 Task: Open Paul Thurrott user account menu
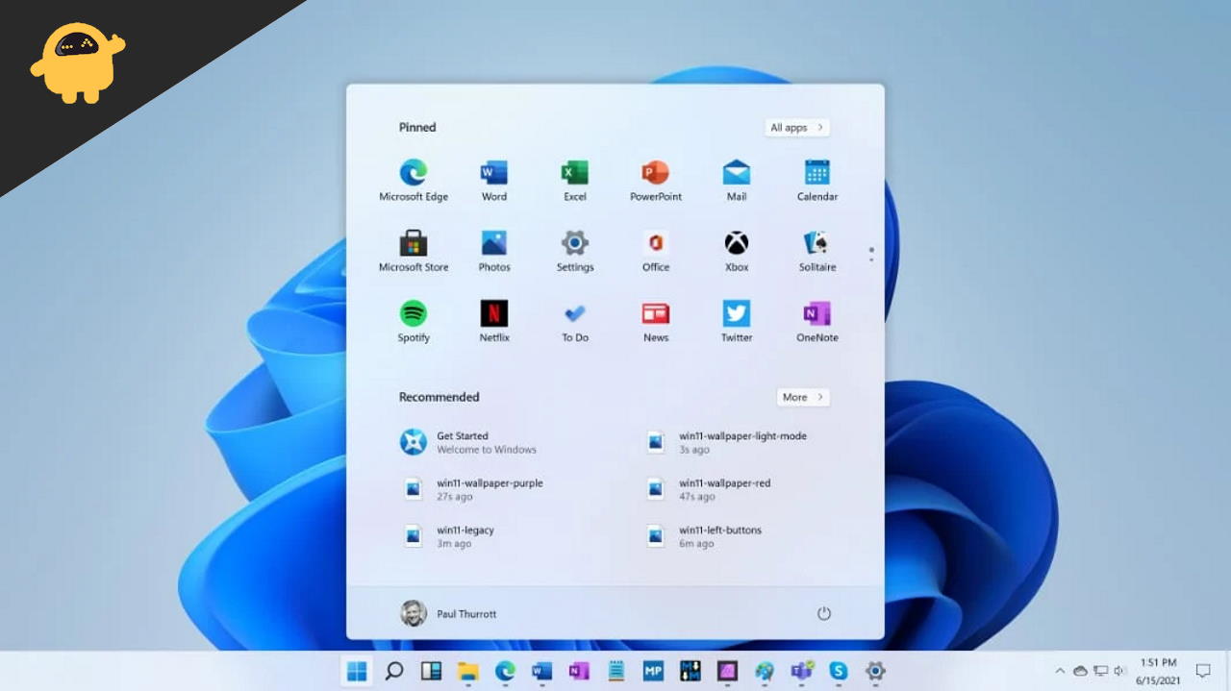[448, 613]
